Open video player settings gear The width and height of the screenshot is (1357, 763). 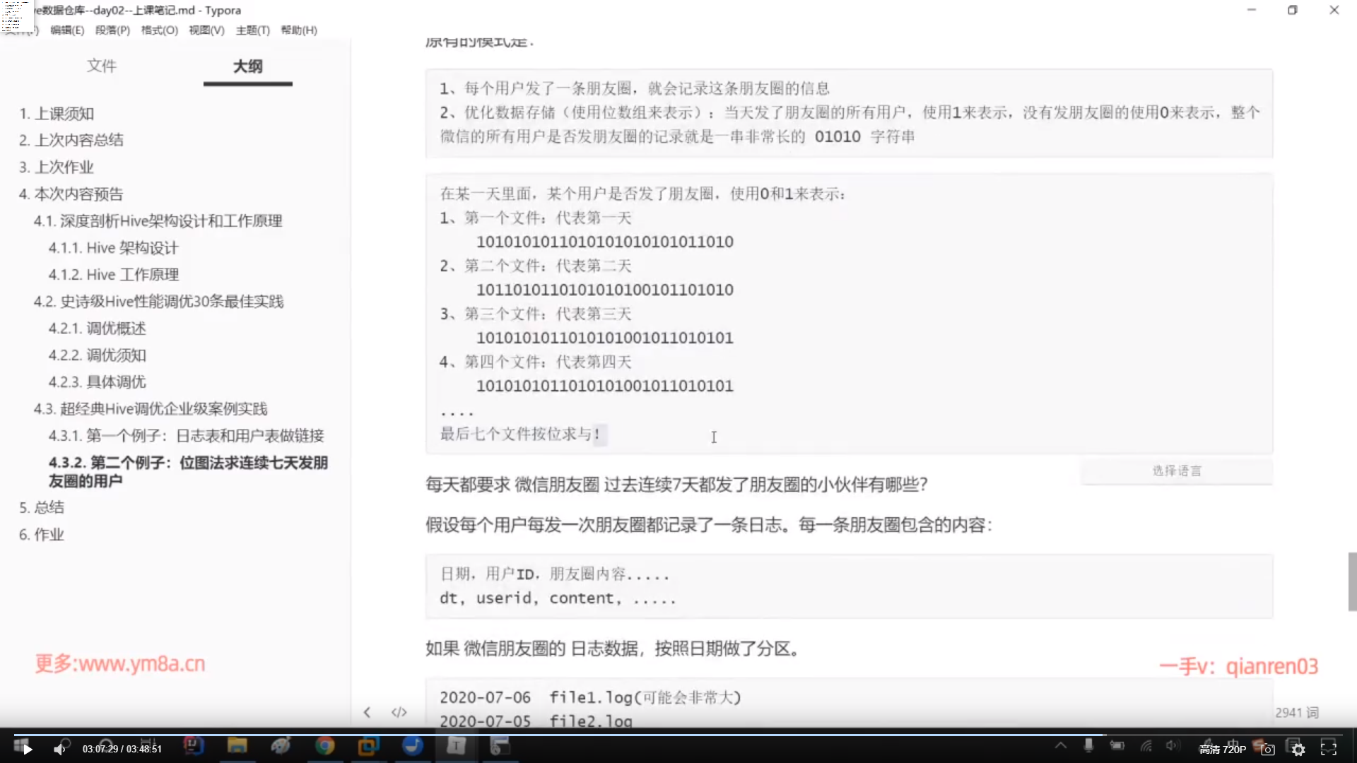[1298, 750]
